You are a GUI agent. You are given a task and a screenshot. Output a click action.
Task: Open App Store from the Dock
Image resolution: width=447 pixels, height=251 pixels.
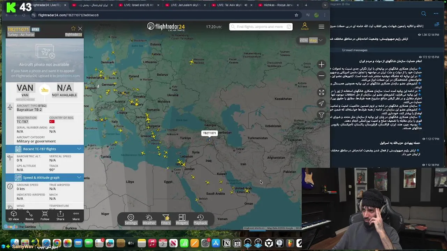pyautogui.click(x=216, y=243)
